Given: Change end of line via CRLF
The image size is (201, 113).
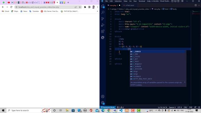Looking at the screenshot, I should coord(185,107).
